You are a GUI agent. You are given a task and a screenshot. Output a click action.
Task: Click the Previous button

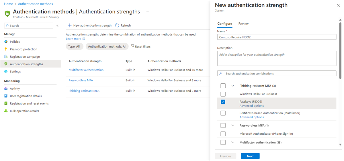pyautogui.click(x=226, y=156)
